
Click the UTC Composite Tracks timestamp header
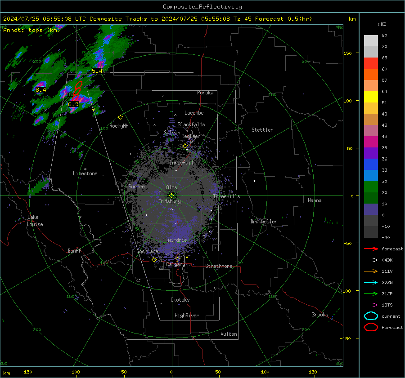[157, 19]
